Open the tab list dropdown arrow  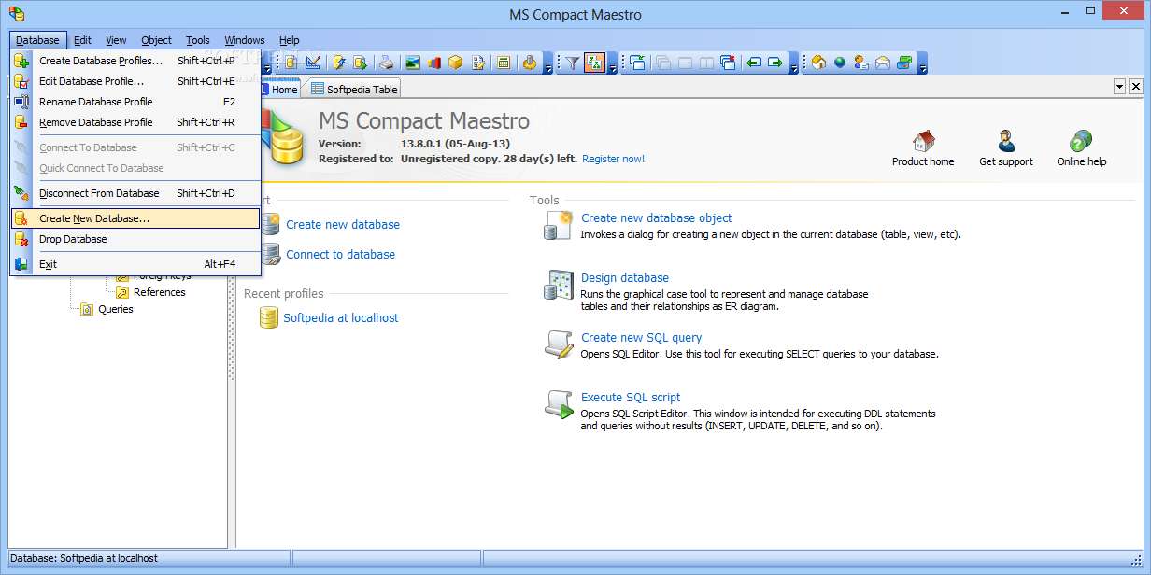[x=1120, y=87]
